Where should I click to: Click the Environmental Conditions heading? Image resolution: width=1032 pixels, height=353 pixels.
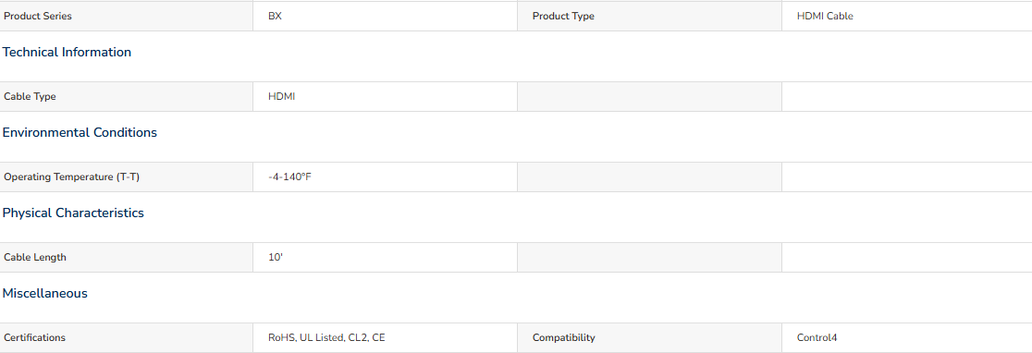80,132
